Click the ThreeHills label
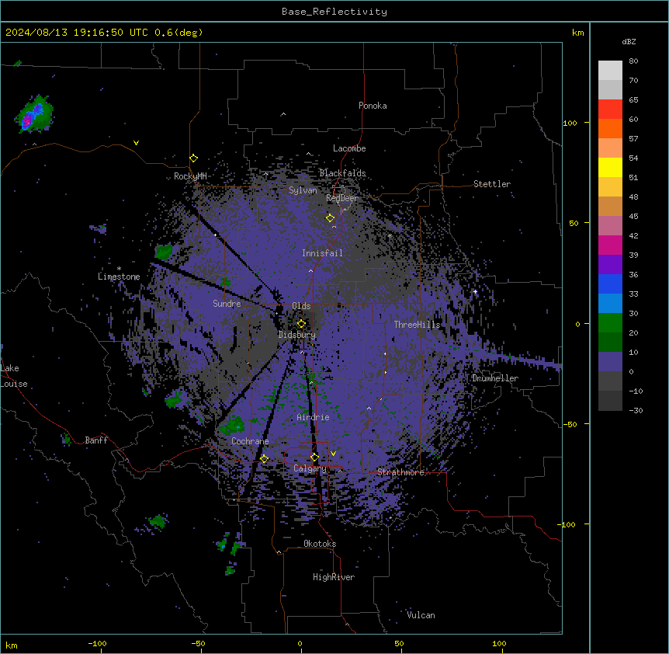The width and height of the screenshot is (669, 654). pos(417,325)
